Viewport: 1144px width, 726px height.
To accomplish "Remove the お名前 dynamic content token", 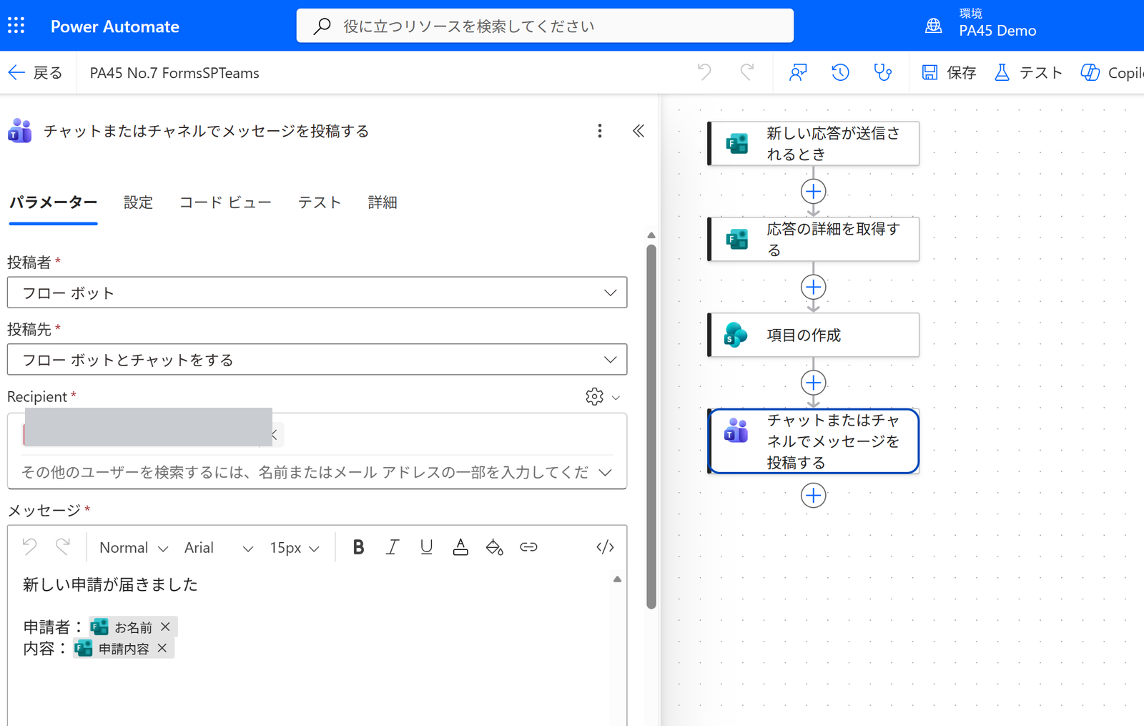I will (x=165, y=627).
